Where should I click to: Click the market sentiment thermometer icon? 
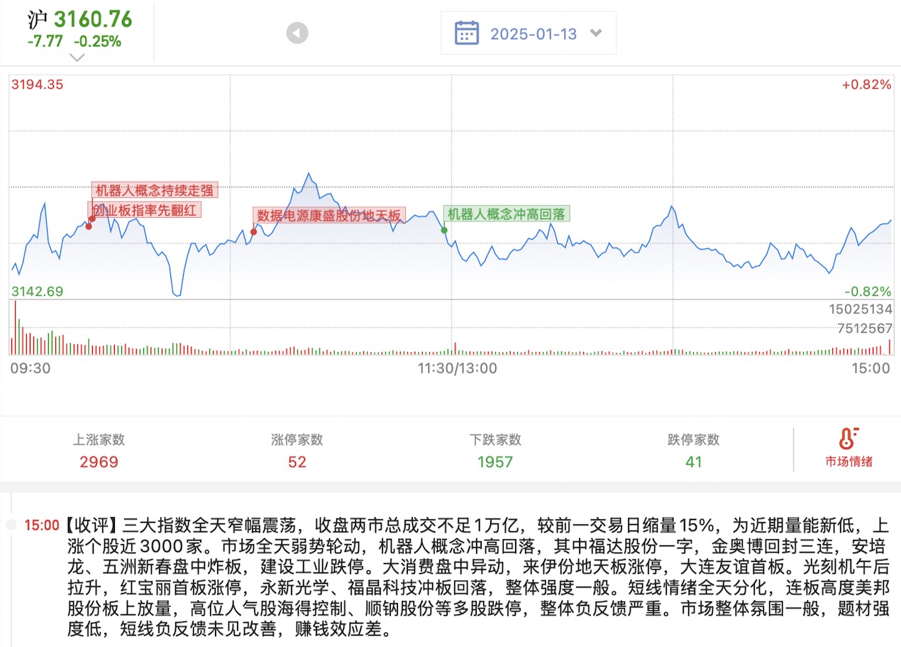(848, 438)
